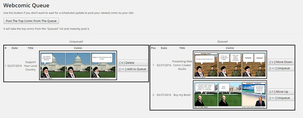Viewport: 303px width, 118px height.
Task: Unqueue Presenting Web Comic Creator Studio
Action: pos(281,68)
